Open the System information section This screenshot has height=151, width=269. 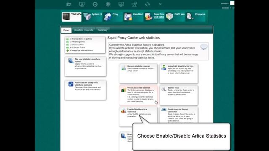(x=92, y=17)
